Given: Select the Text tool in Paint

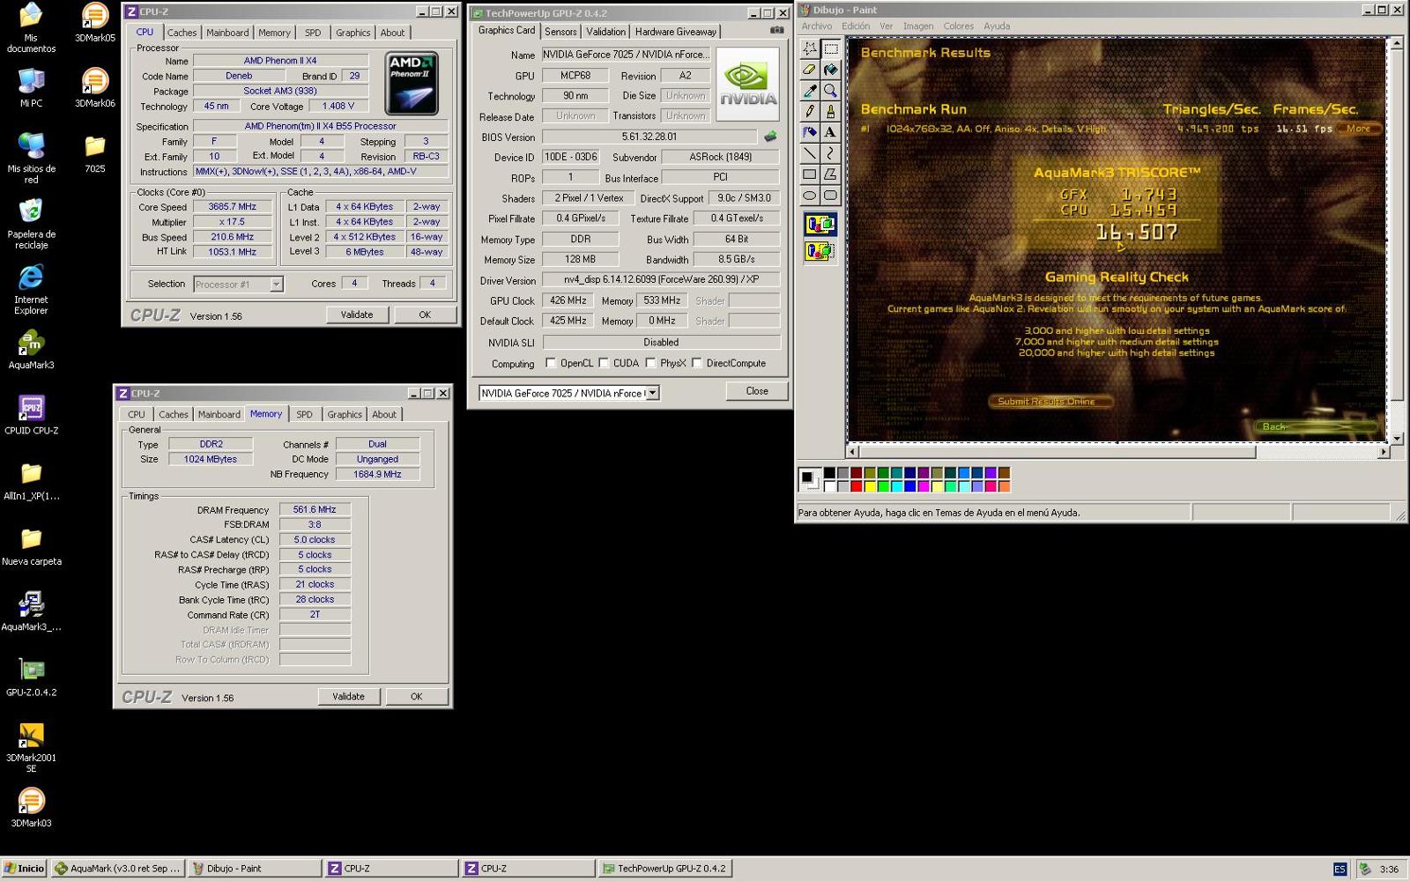Looking at the screenshot, I should 830,133.
